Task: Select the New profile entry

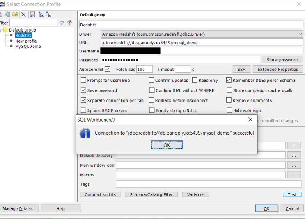Action: point(26,41)
